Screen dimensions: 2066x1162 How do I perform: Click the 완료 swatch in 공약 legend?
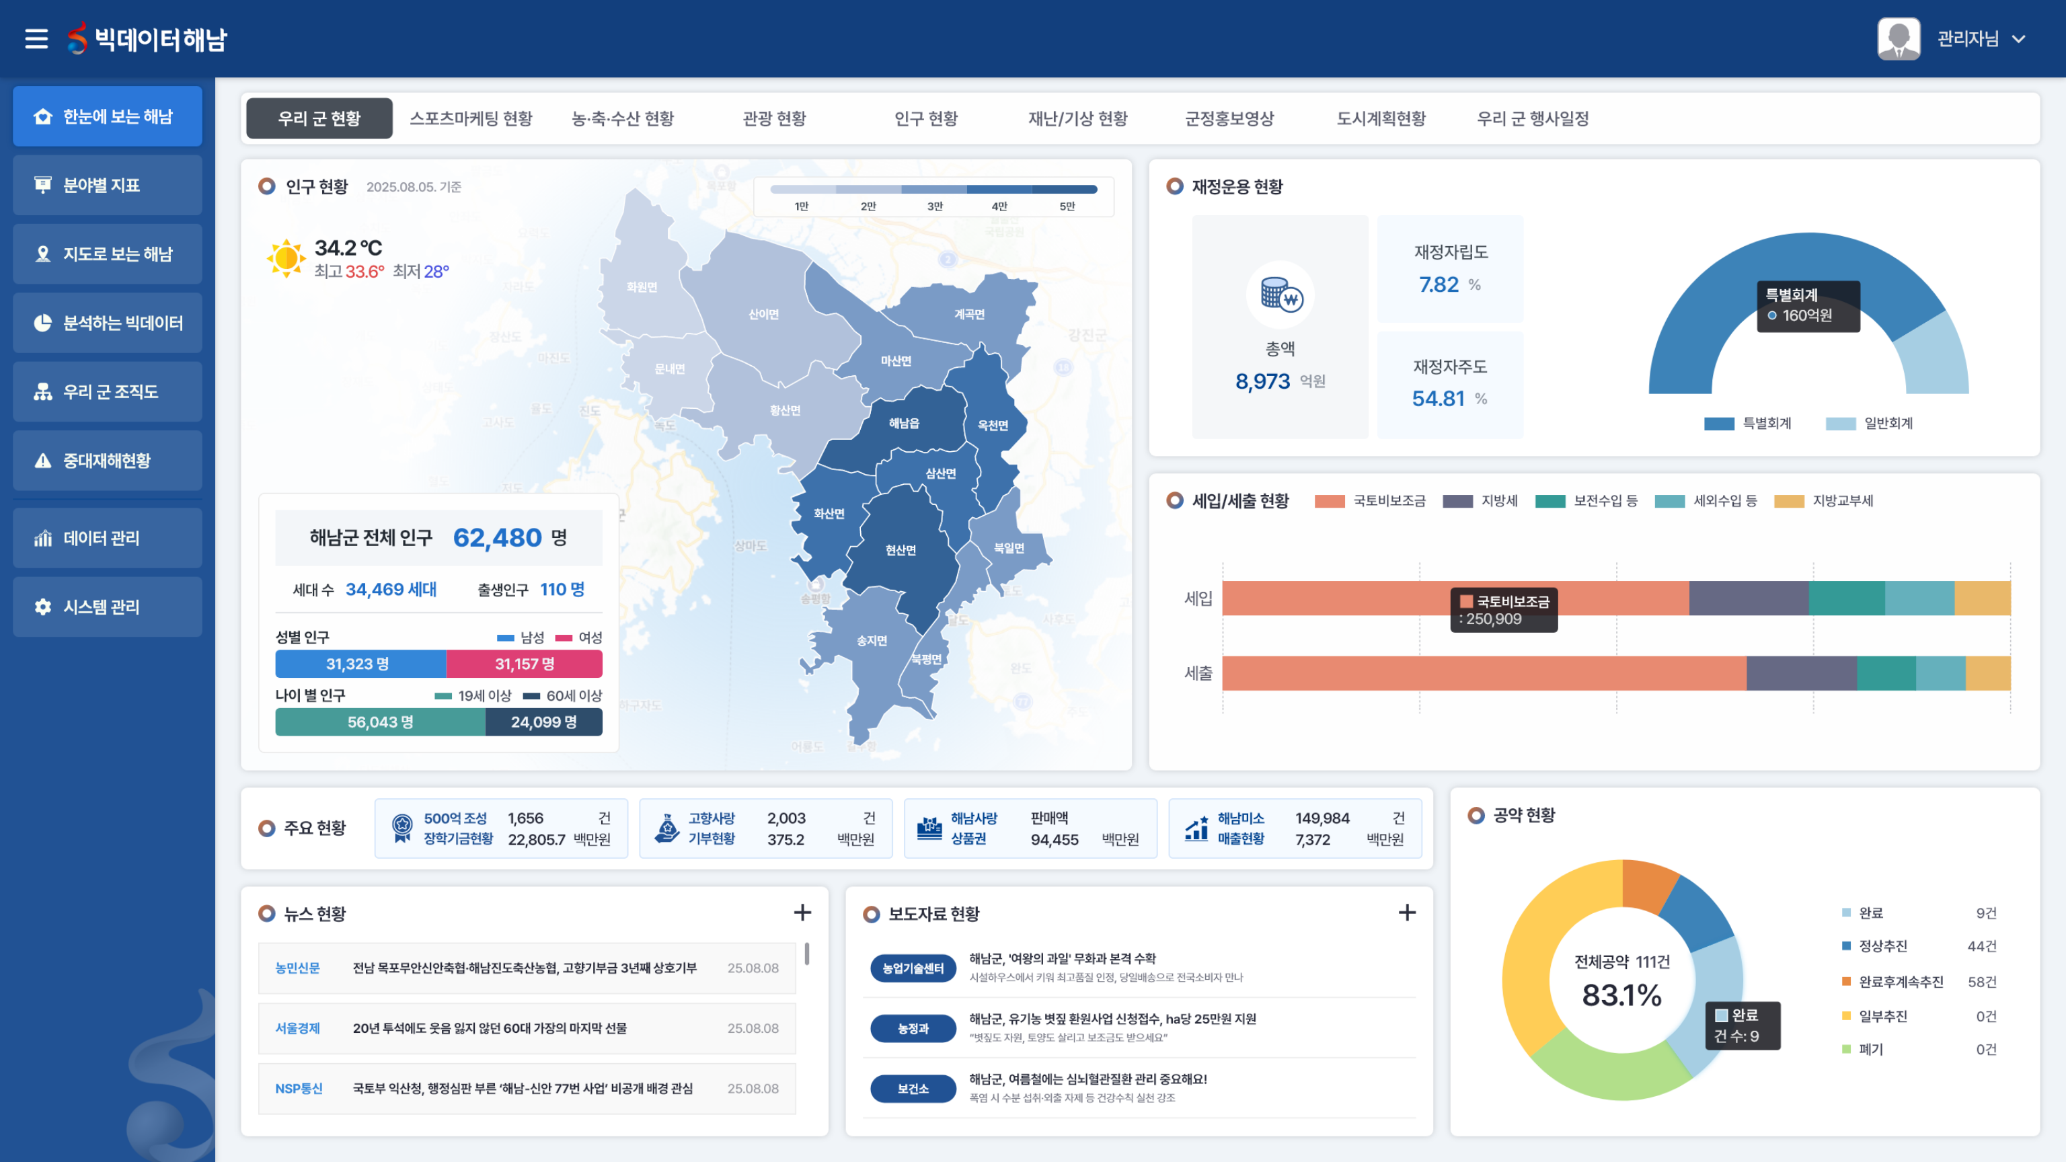(x=1846, y=913)
